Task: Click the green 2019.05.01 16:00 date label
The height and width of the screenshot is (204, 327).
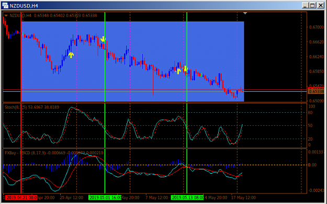Action: 105,198
